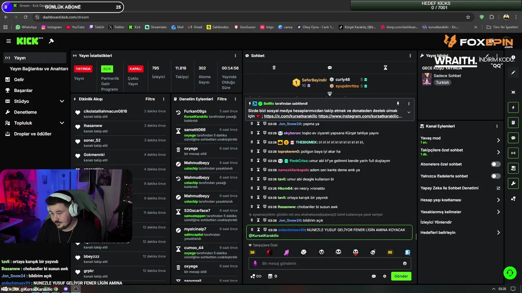Open the three-dot menu of Etkinlik Akışı
This screenshot has width=522, height=293.
(x=164, y=99)
